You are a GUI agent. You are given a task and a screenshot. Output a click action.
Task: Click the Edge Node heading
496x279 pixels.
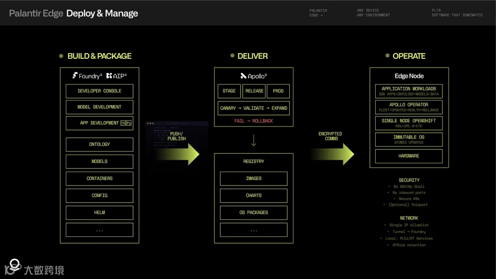409,76
